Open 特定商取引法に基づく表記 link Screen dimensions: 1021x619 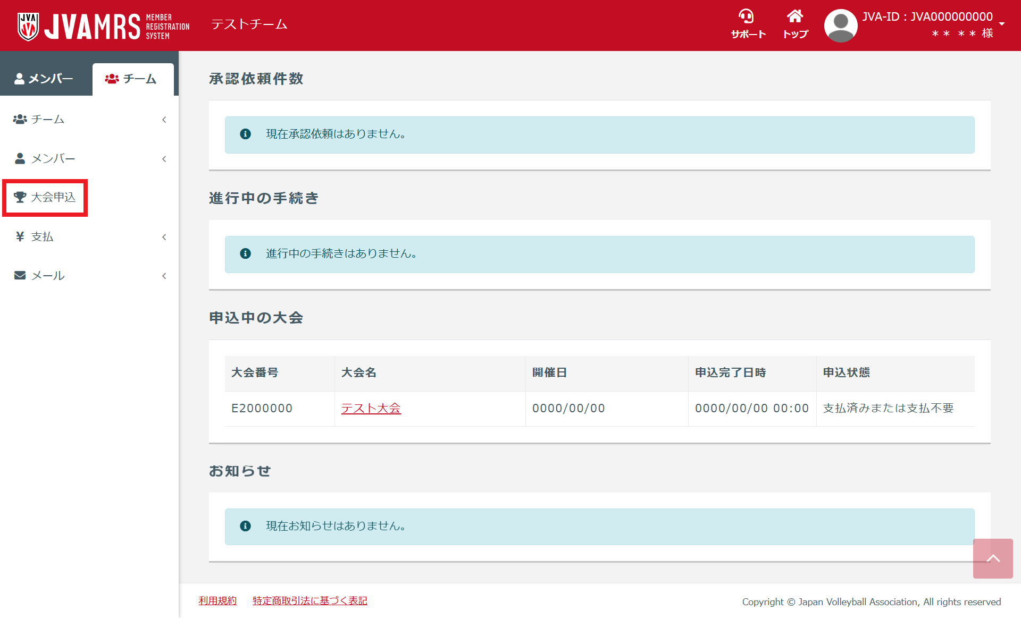[x=309, y=600]
